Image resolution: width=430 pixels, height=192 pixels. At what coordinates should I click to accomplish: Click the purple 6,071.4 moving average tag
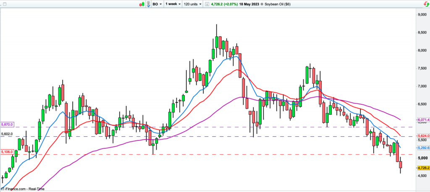click(x=422, y=120)
